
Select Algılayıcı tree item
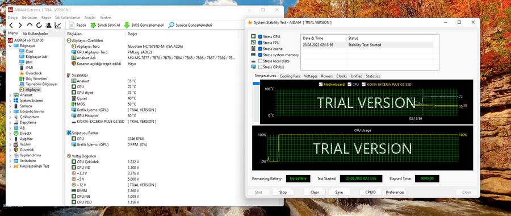coord(33,89)
